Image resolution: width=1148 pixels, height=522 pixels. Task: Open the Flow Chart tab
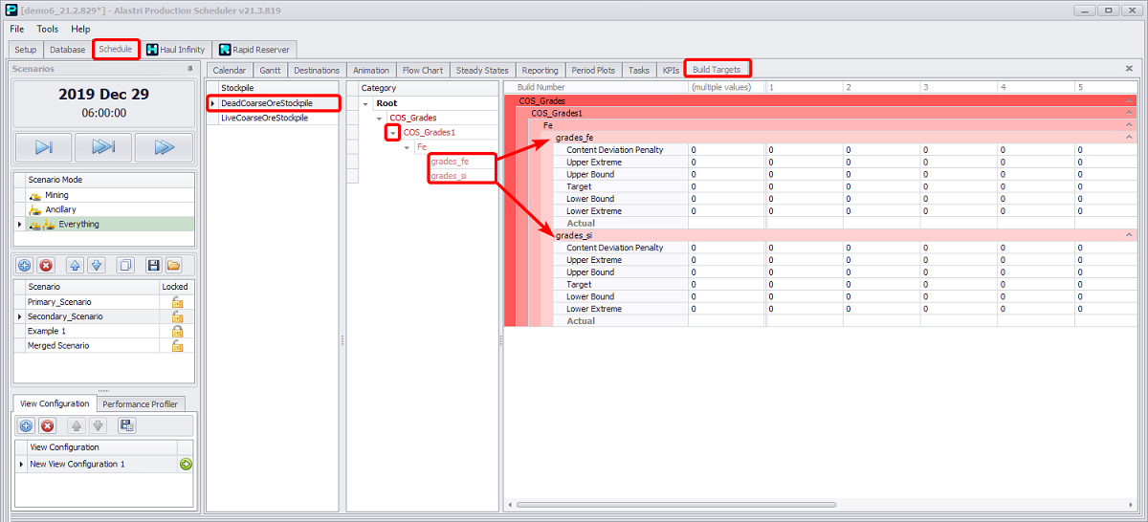click(423, 70)
